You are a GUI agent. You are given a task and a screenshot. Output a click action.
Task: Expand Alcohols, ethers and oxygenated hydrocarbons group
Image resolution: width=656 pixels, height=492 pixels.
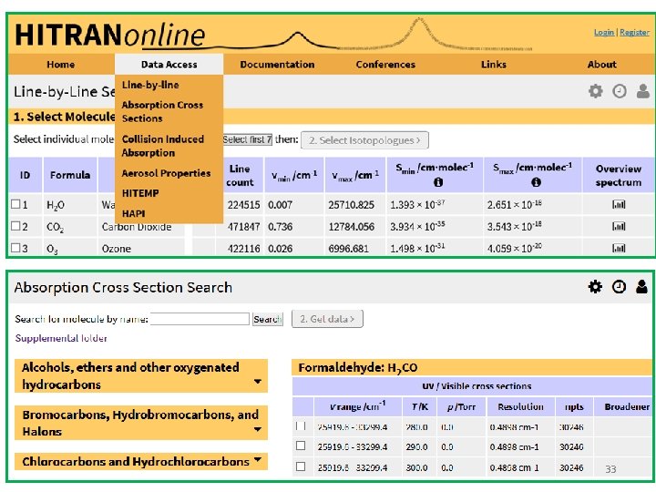[x=141, y=375]
